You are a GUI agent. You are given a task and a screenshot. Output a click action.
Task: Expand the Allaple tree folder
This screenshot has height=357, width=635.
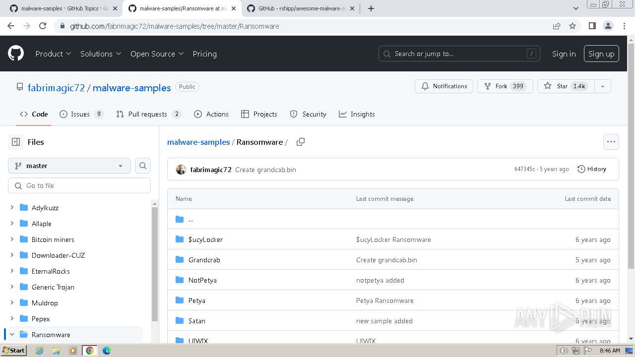click(x=12, y=224)
